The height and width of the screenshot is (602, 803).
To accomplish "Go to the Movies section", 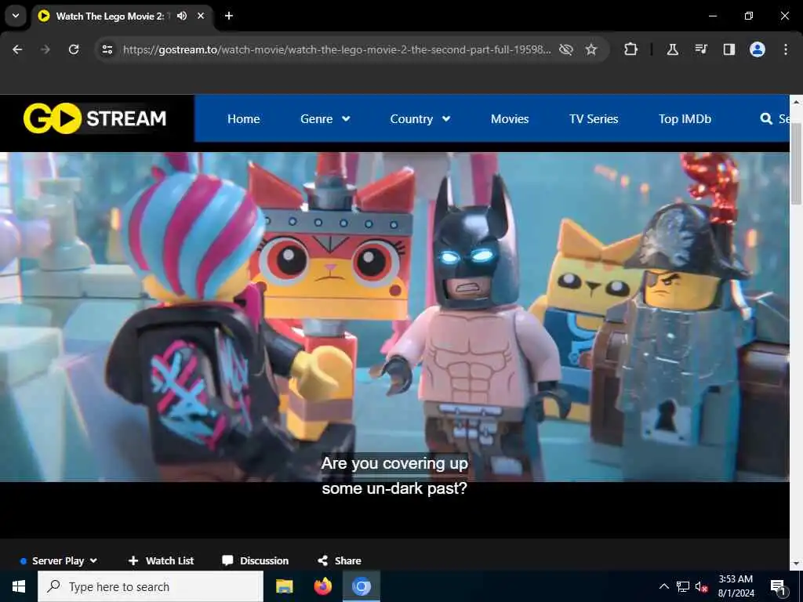I will click(510, 119).
